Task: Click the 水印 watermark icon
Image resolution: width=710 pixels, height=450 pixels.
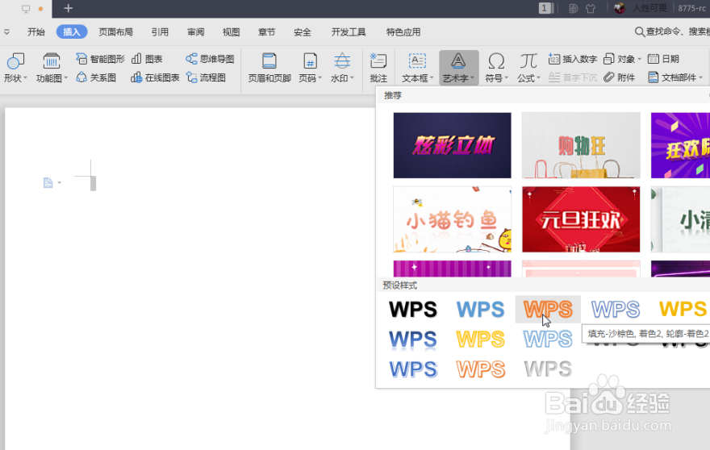Action: [342, 61]
